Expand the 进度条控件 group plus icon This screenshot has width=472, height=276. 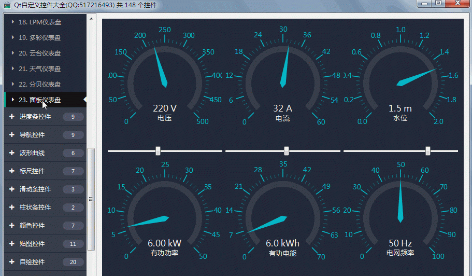coord(12,117)
